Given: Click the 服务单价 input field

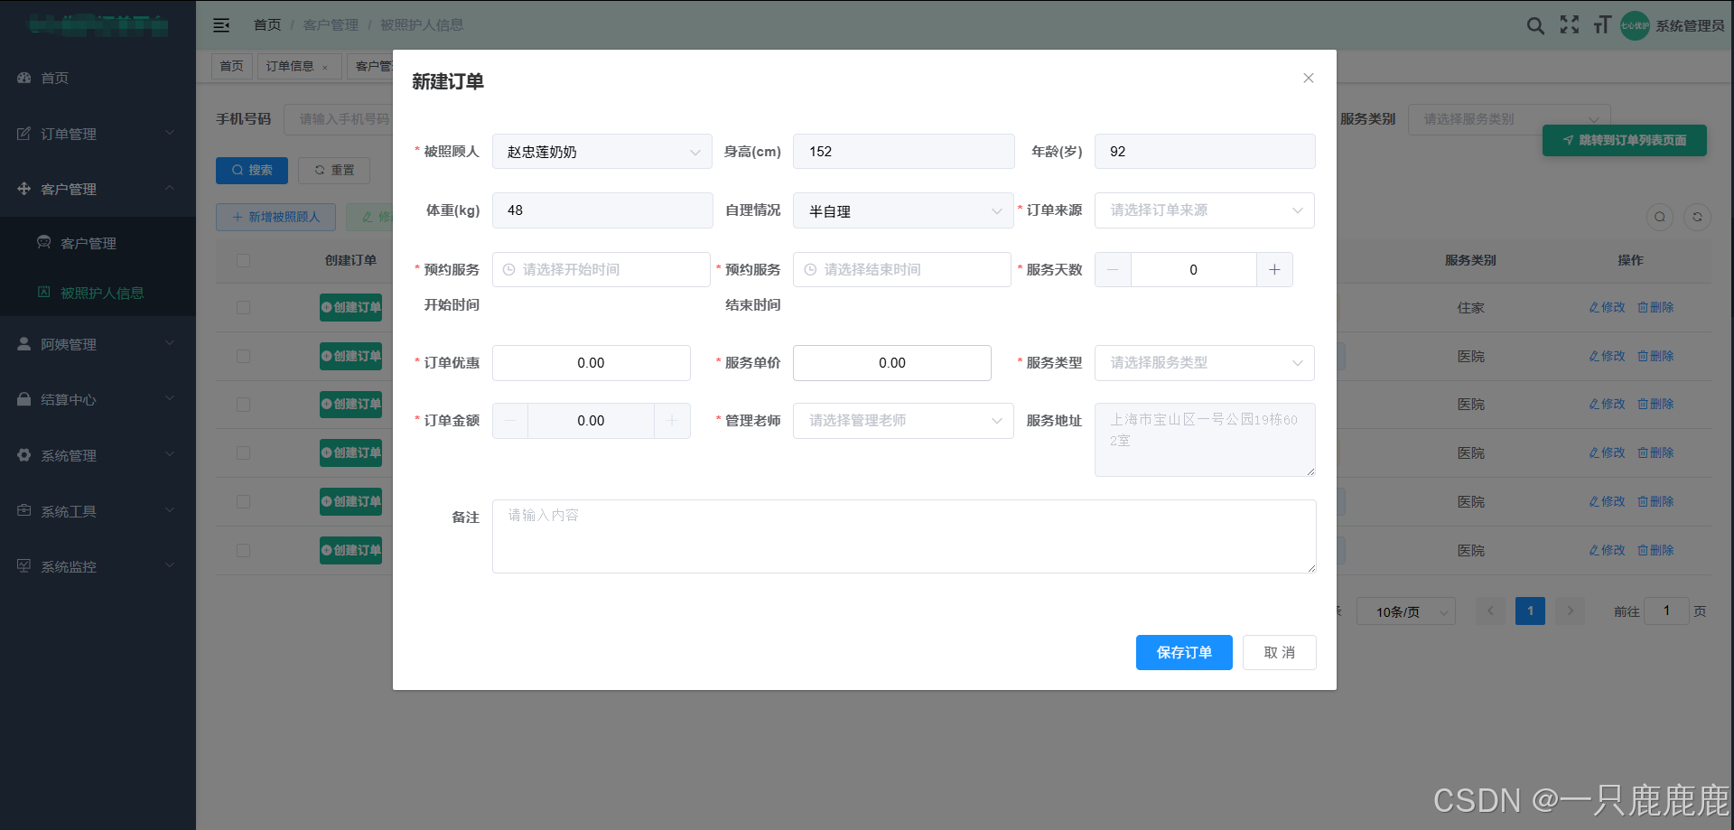Looking at the screenshot, I should click(x=892, y=363).
